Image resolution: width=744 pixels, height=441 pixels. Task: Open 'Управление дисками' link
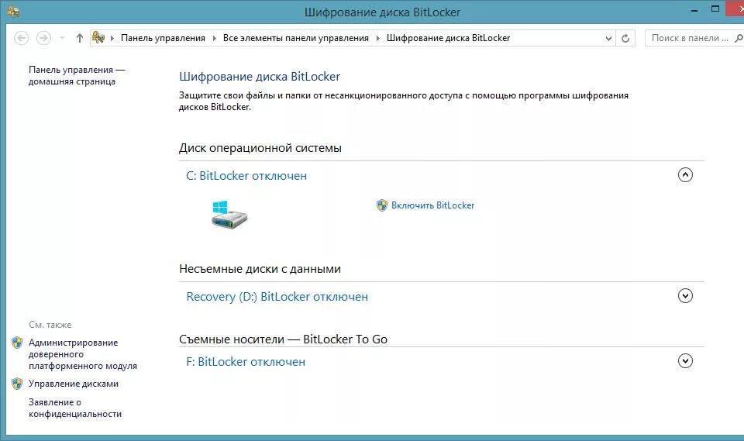(74, 384)
